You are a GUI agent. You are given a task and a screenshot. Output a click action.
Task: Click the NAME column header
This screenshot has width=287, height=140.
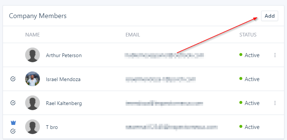click(33, 35)
